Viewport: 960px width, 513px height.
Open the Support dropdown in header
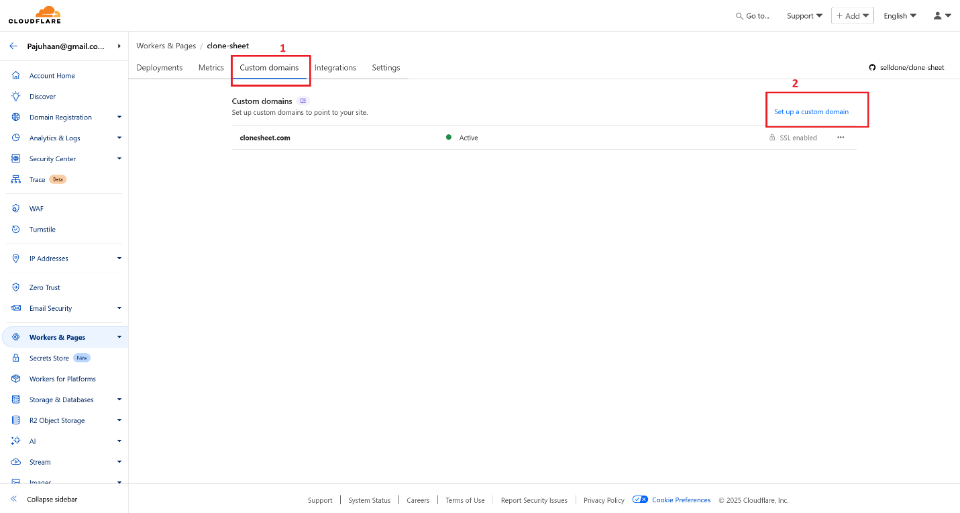[x=805, y=16]
